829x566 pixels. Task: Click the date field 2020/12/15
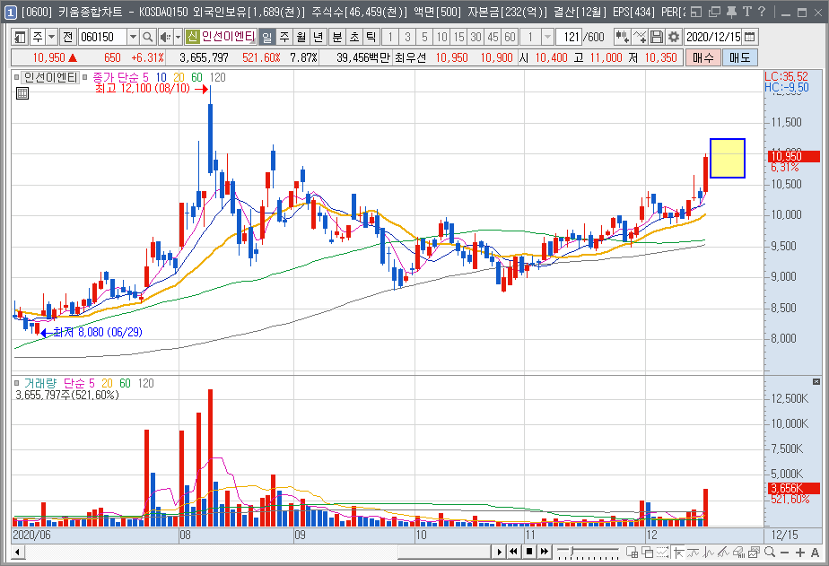(713, 37)
